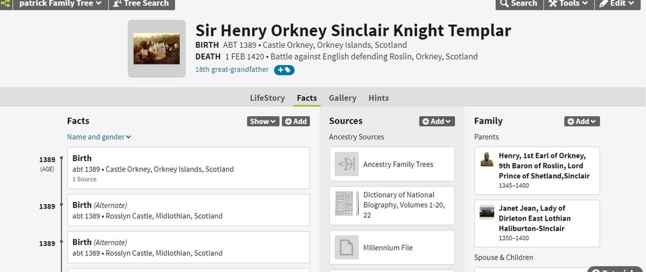Click Henry, 1st Earl of Orkney photo
This screenshot has width=646, height=272.
point(487,159)
